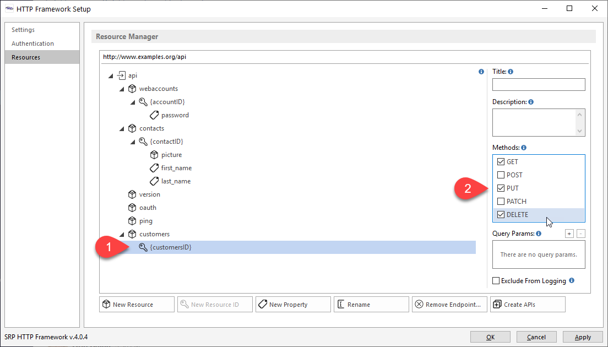
Task: Click into the Title text field
Action: tap(538, 84)
